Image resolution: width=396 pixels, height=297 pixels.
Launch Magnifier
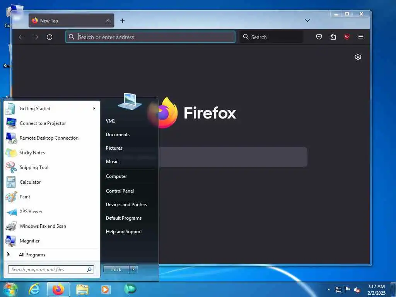[x=52, y=241]
